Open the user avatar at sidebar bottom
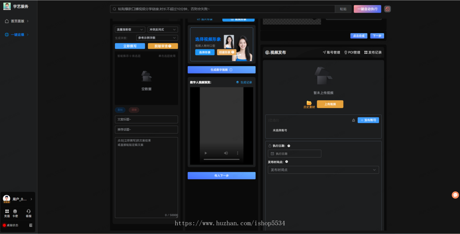Image resolution: width=460 pixels, height=234 pixels. [7, 199]
